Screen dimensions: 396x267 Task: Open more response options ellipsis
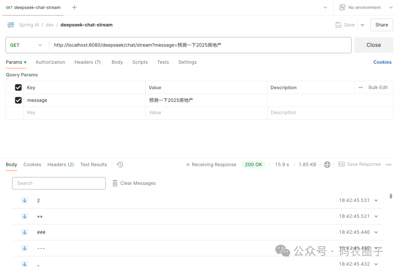point(388,165)
